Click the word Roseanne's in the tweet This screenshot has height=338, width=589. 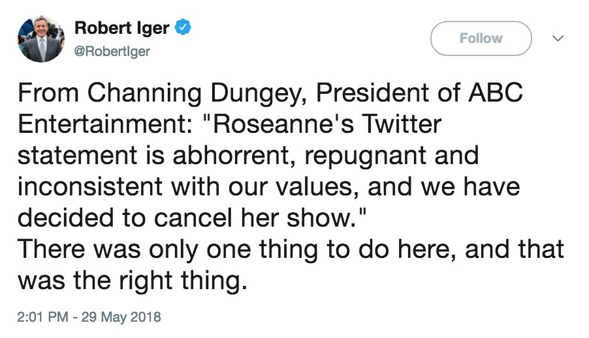(283, 124)
